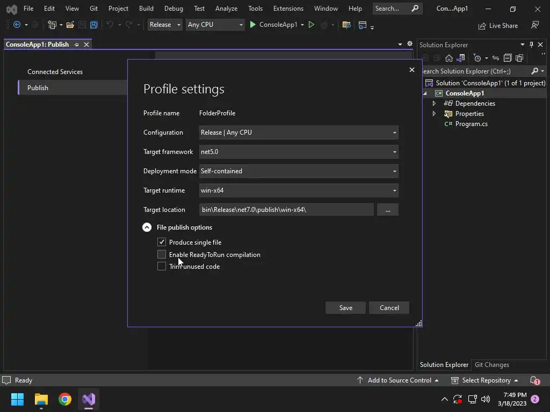Collapse File publish options section

[147, 227]
